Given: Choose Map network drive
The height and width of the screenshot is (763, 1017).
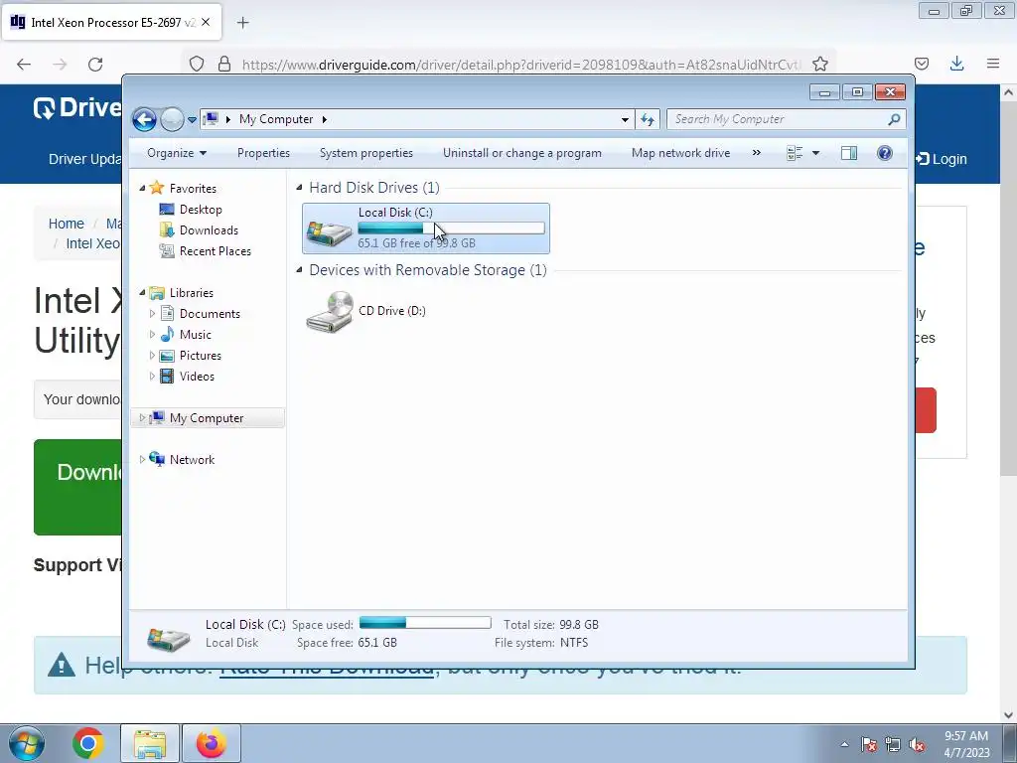Looking at the screenshot, I should [681, 153].
